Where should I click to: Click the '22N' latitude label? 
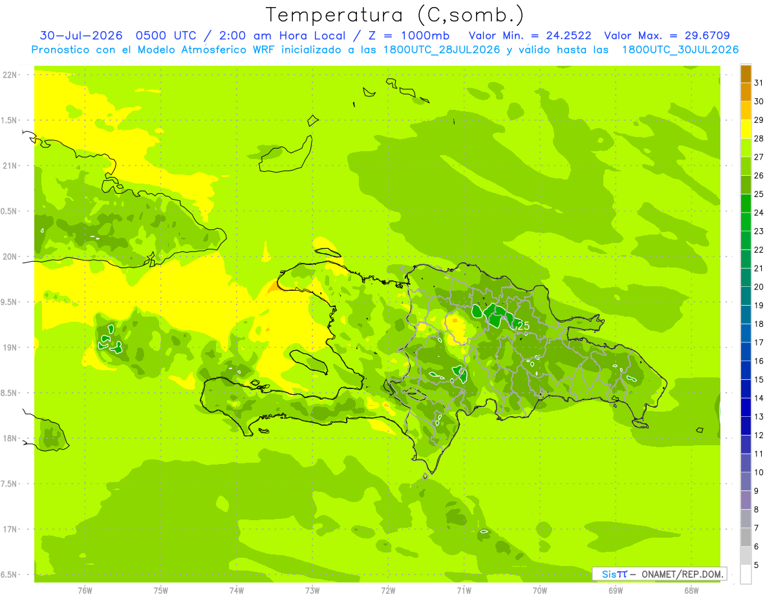pyautogui.click(x=10, y=74)
